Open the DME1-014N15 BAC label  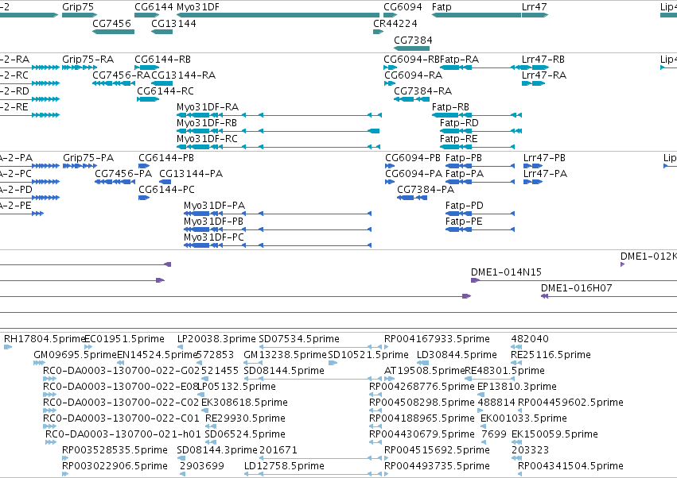[x=506, y=272]
